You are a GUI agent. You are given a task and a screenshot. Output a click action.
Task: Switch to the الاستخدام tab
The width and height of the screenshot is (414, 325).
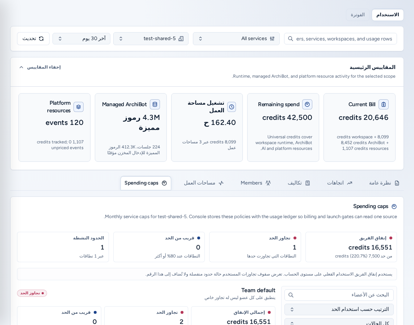387,15
